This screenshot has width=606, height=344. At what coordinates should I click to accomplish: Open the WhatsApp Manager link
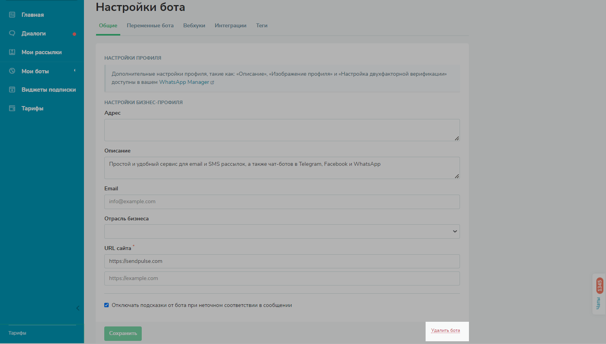pos(184,82)
